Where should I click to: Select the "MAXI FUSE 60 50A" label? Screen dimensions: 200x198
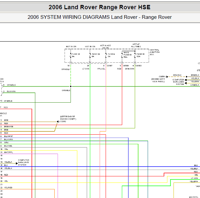coord(127,55)
